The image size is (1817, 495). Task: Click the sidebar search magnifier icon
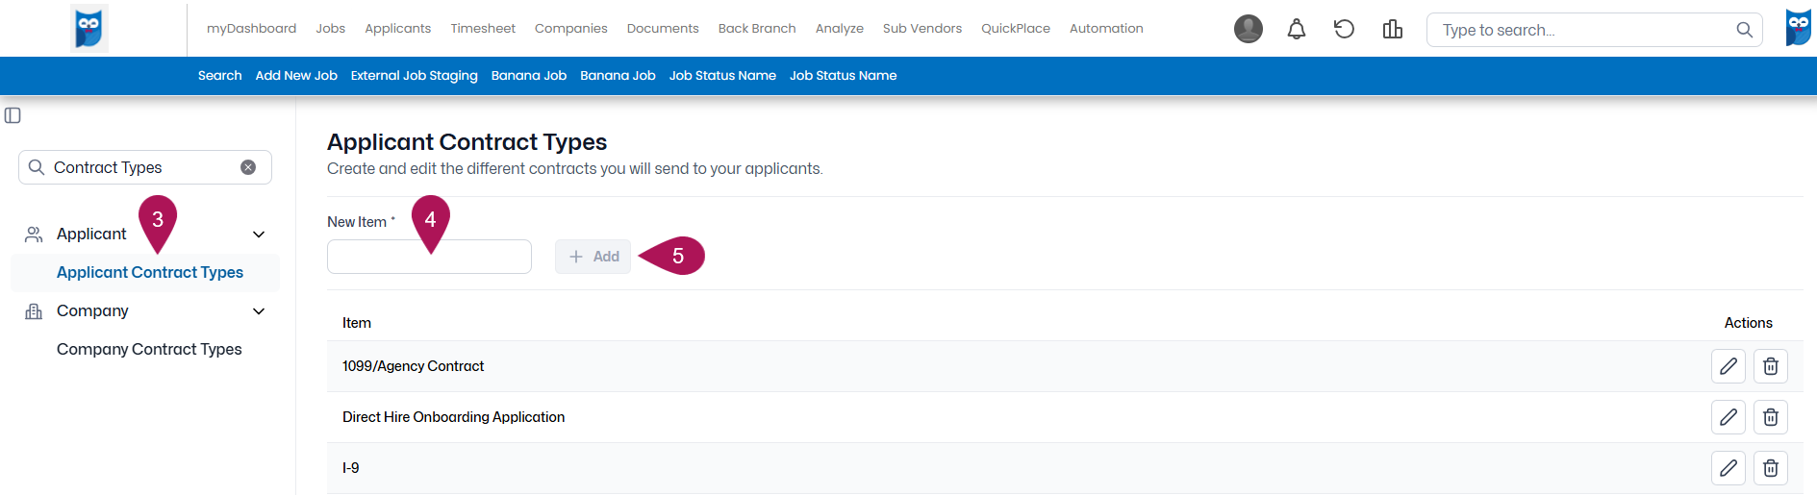pyautogui.click(x=37, y=167)
